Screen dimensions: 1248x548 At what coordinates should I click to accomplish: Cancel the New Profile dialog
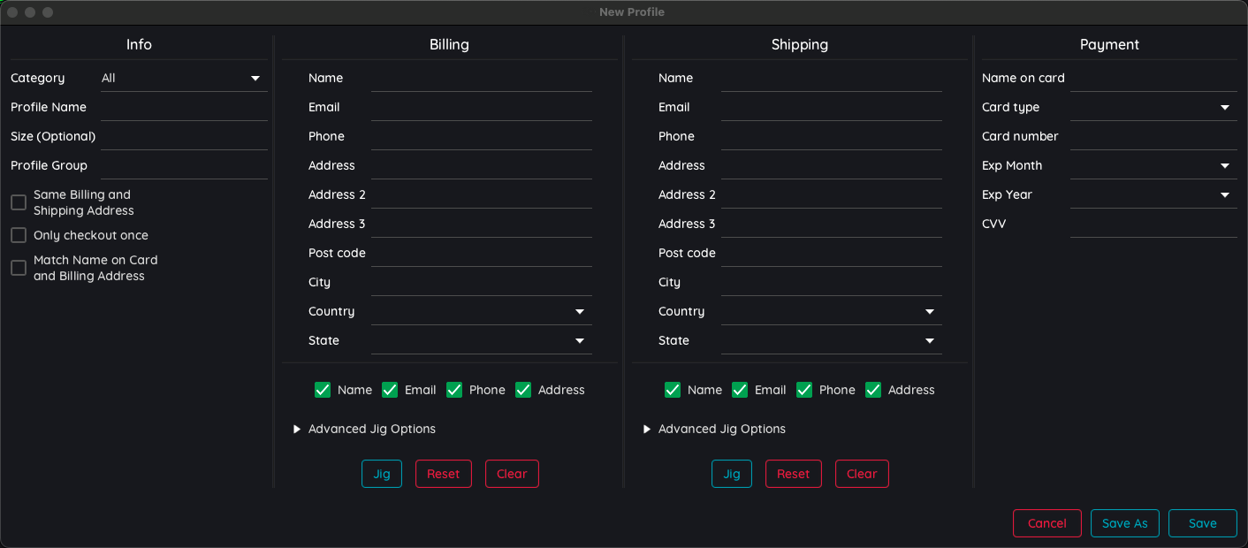(1046, 522)
